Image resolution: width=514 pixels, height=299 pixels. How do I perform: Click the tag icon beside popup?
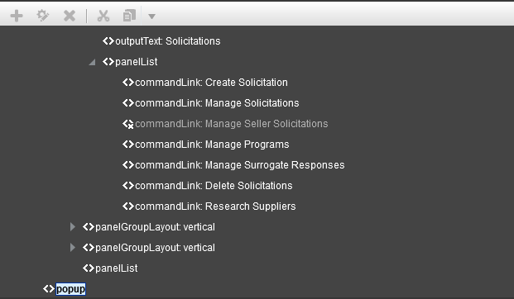(49, 289)
